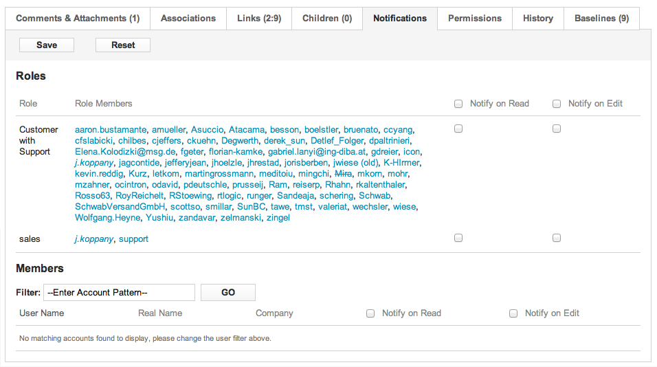Click the GO filter button
The height and width of the screenshot is (367, 657).
(x=228, y=292)
